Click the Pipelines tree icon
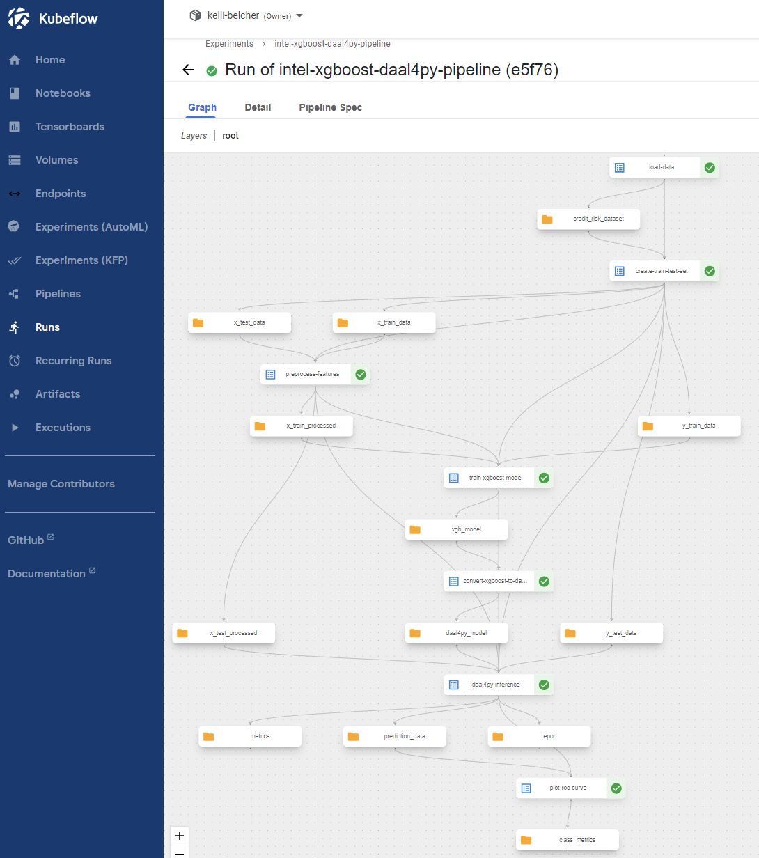 pos(15,294)
